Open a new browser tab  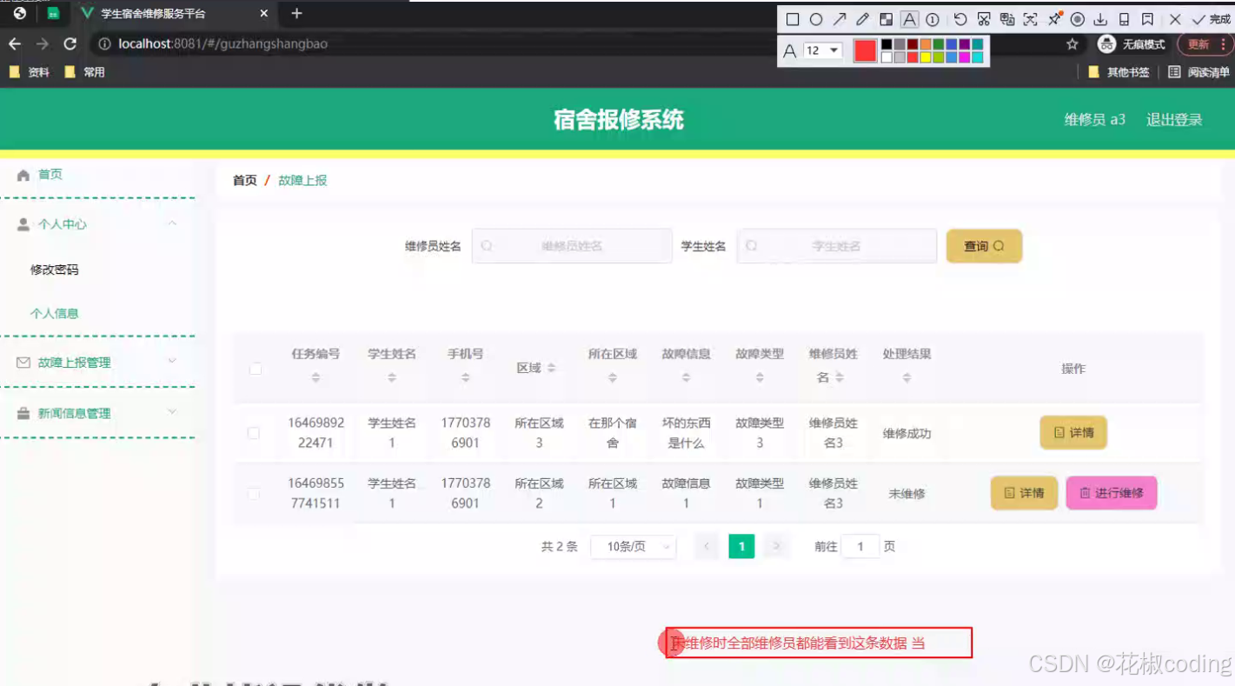296,13
